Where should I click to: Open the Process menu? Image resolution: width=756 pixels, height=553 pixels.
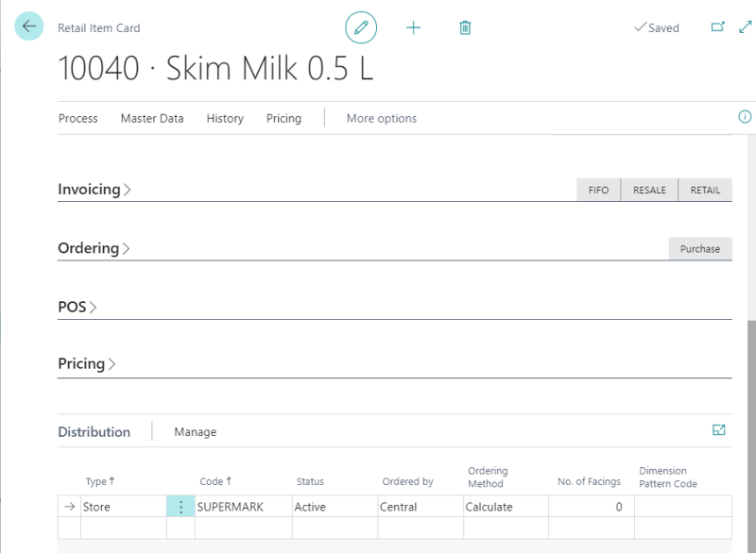point(78,118)
